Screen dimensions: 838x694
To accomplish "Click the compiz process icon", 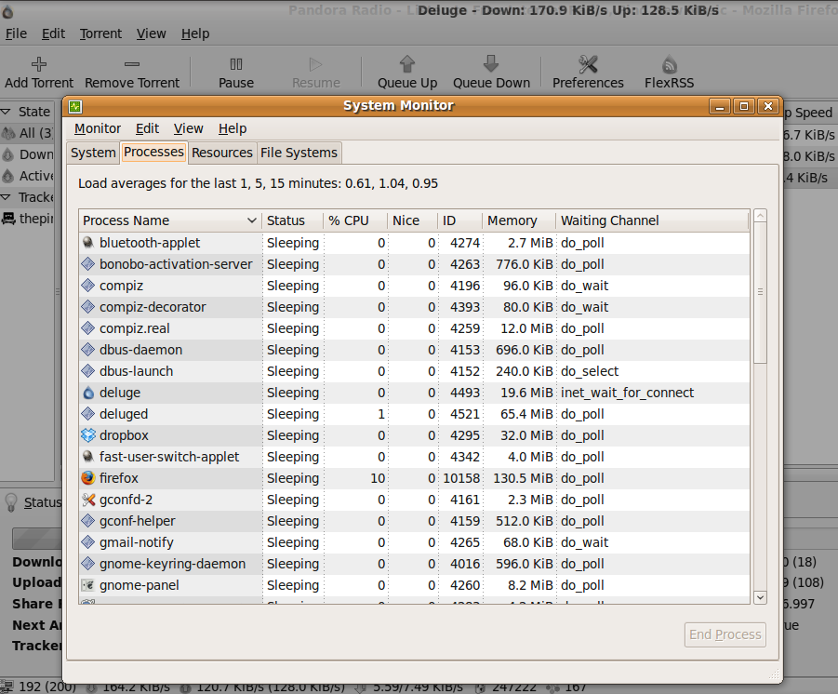I will click(88, 286).
